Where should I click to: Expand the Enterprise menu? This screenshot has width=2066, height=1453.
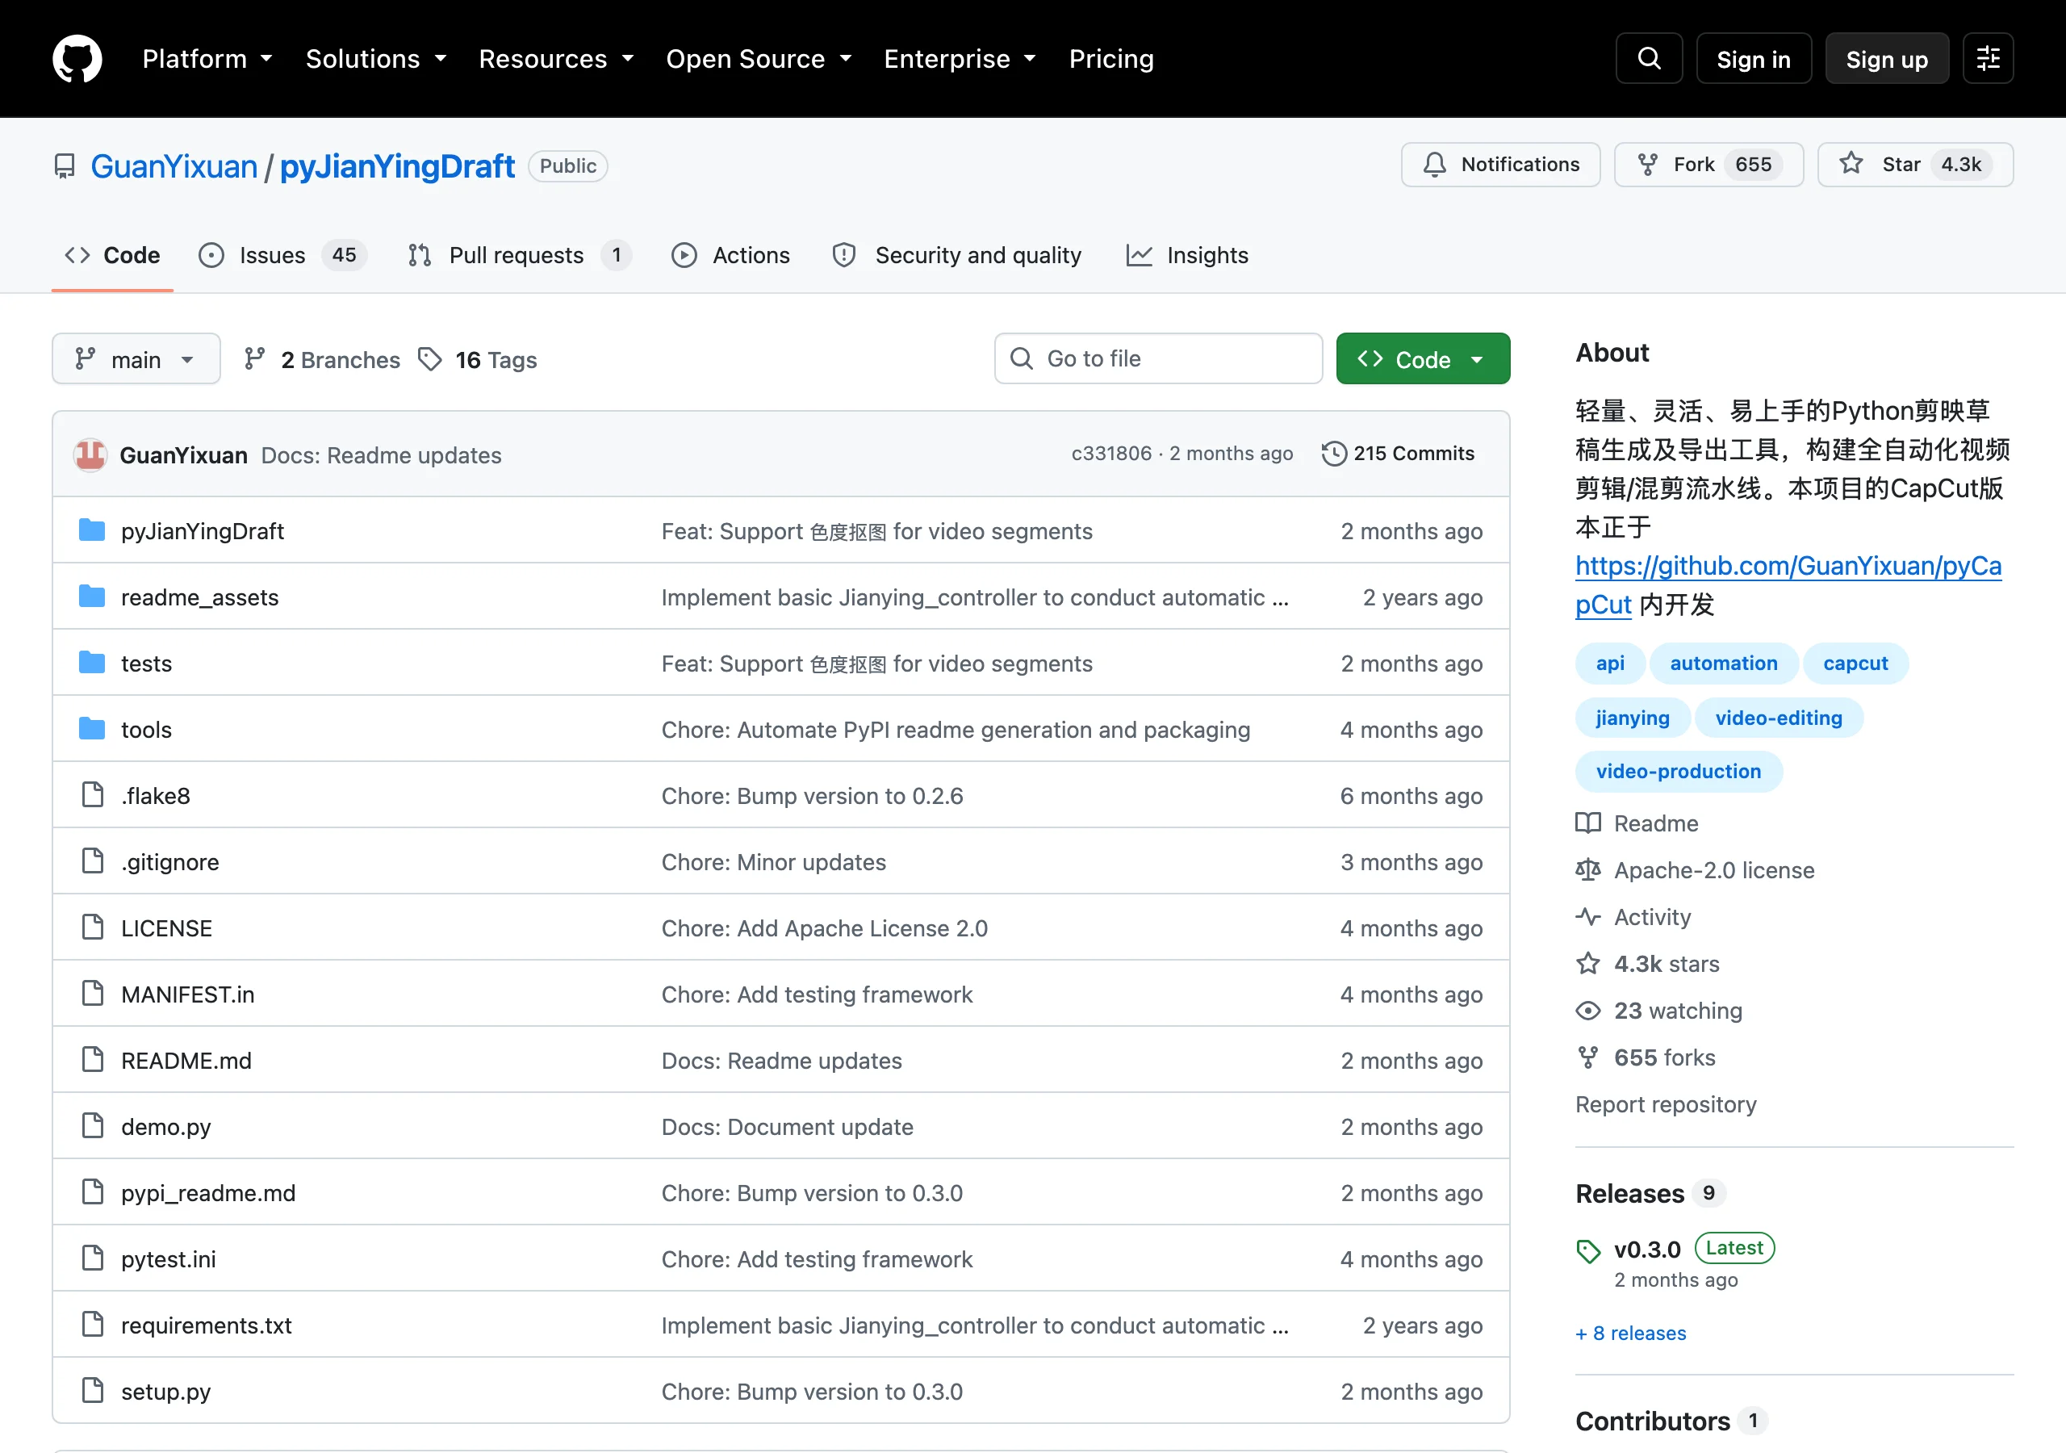click(960, 58)
